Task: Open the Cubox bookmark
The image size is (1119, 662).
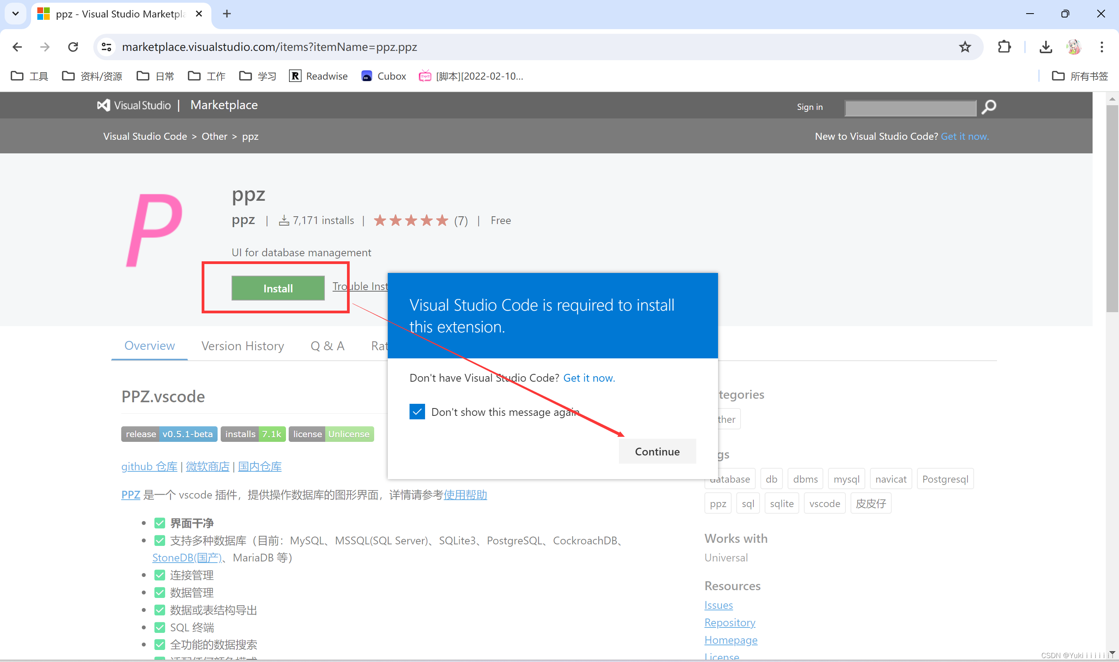Action: coord(383,76)
